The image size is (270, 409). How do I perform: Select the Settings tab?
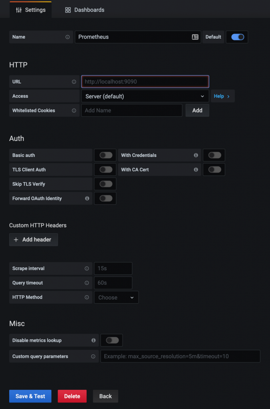30,10
